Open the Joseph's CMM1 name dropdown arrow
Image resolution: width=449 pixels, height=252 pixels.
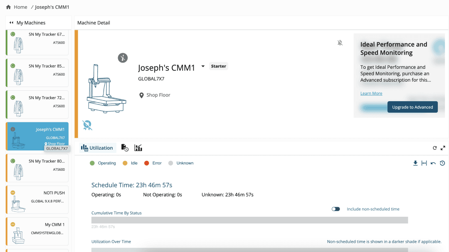point(203,66)
